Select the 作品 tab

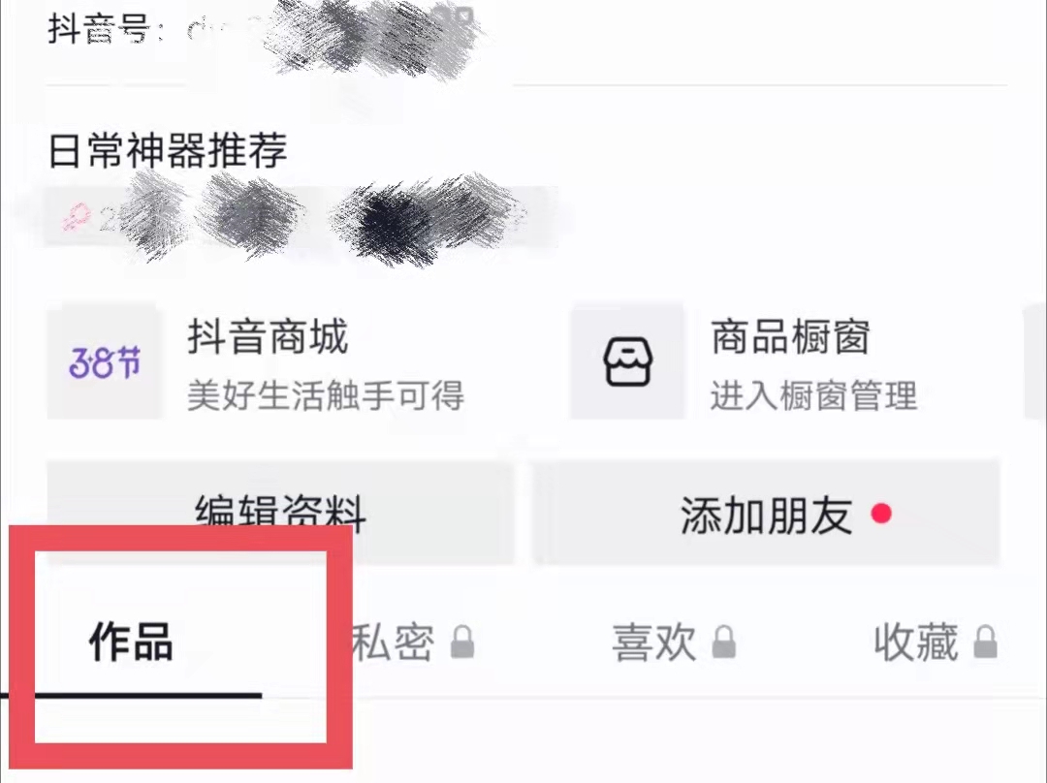131,642
